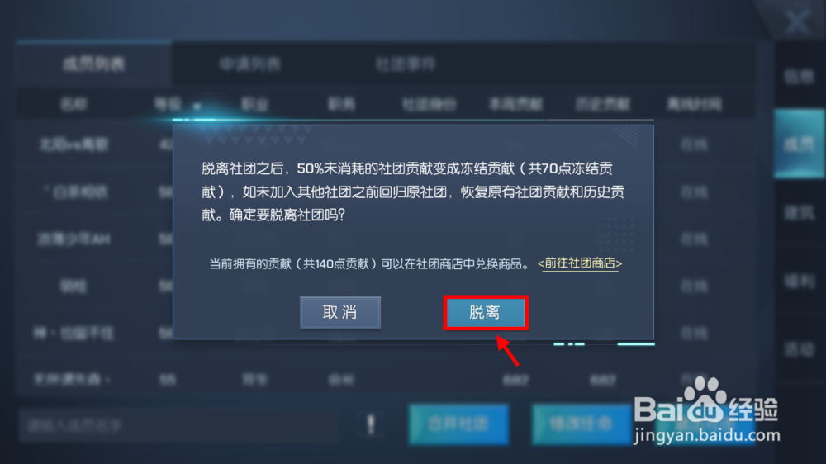
Task: Switch to the 成员列表 tab
Action: pos(94,64)
